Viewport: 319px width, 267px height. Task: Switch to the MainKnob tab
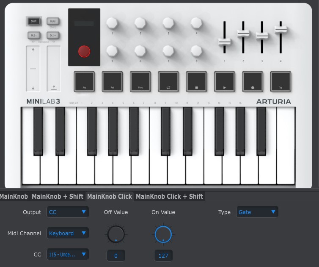tap(14, 197)
